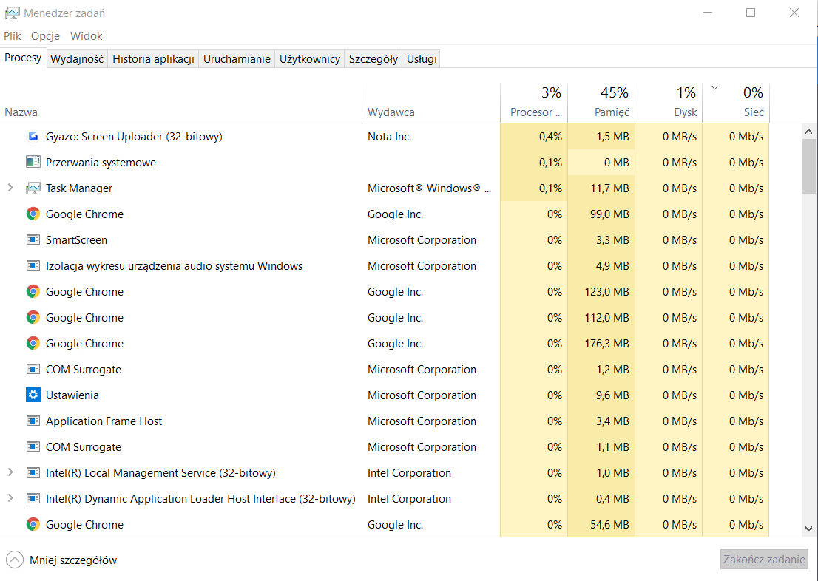Click the Chrome icon using 176,3 MB

click(x=33, y=343)
